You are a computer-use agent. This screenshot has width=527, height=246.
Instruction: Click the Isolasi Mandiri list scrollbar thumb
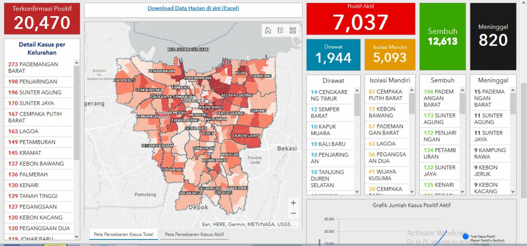(x=412, y=104)
